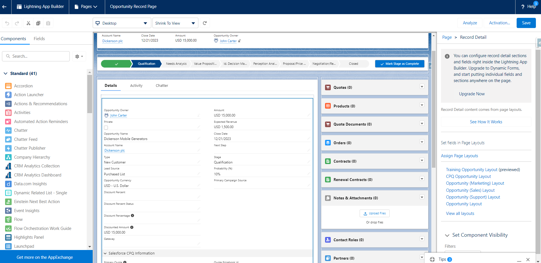The height and width of the screenshot is (263, 541).
Task: Select the Chatter Publisher component icon
Action: point(8,148)
